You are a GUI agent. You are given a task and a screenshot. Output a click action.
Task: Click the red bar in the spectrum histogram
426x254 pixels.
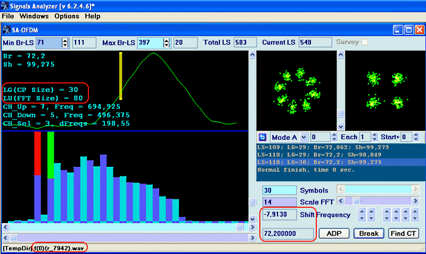[x=37, y=153]
